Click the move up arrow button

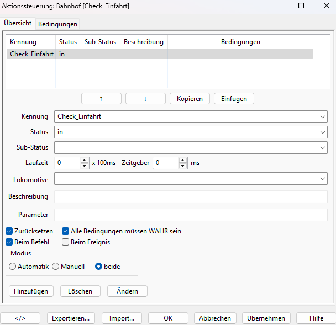point(101,99)
